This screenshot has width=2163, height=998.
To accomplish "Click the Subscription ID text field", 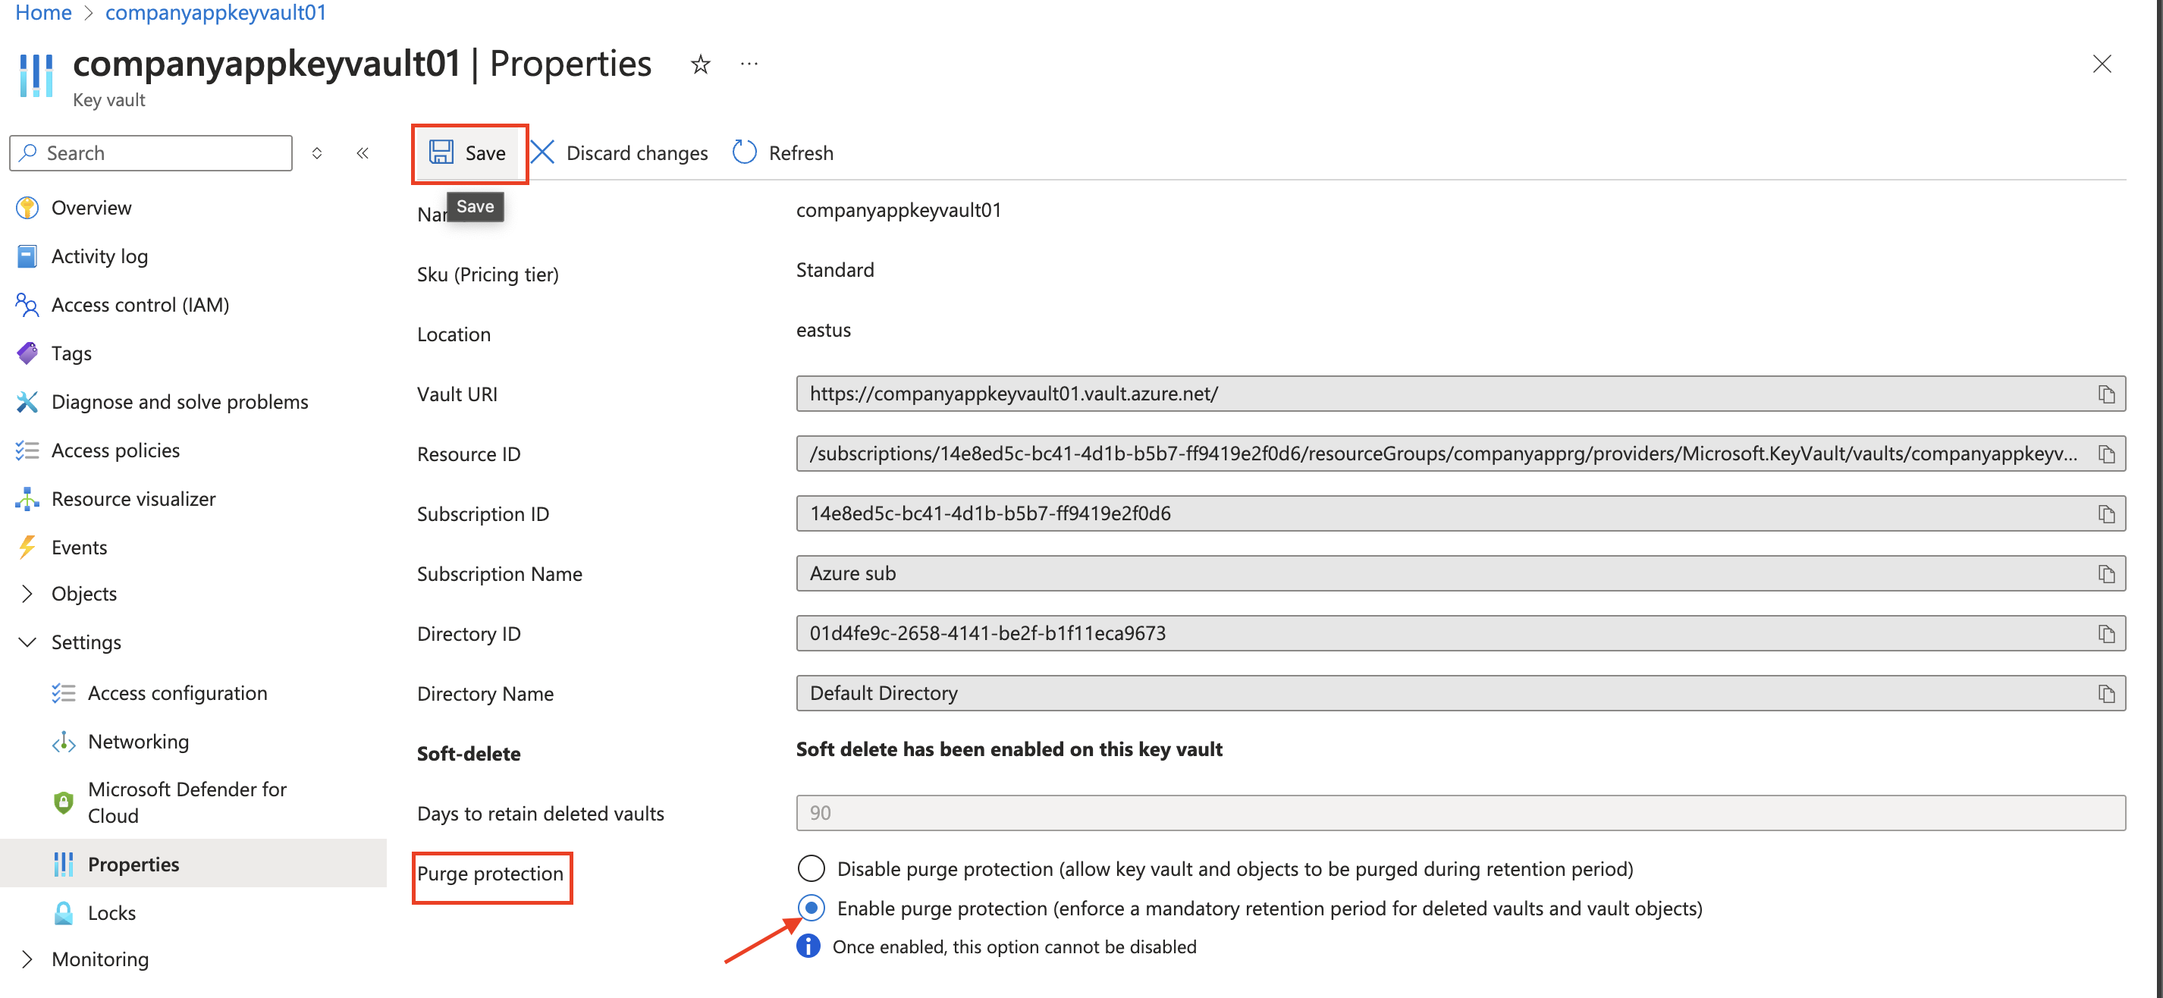I will (x=1460, y=513).
